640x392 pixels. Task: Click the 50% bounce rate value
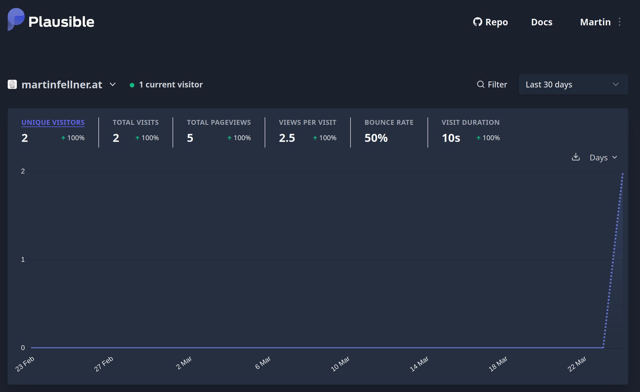[376, 138]
